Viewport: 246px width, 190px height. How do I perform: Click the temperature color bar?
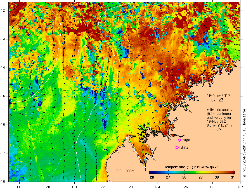[192, 172]
